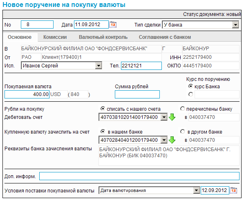
Task: Click the BIC 040037470 next to в другом банке
Action: [x=214, y=140]
